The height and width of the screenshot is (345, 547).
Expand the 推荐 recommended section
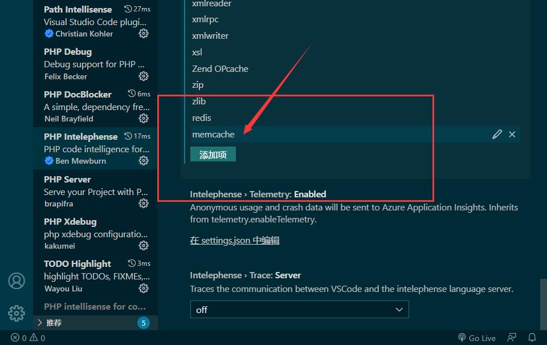tap(95, 323)
